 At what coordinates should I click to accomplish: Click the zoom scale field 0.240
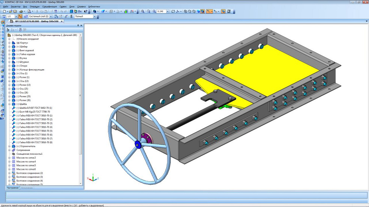point(162,12)
